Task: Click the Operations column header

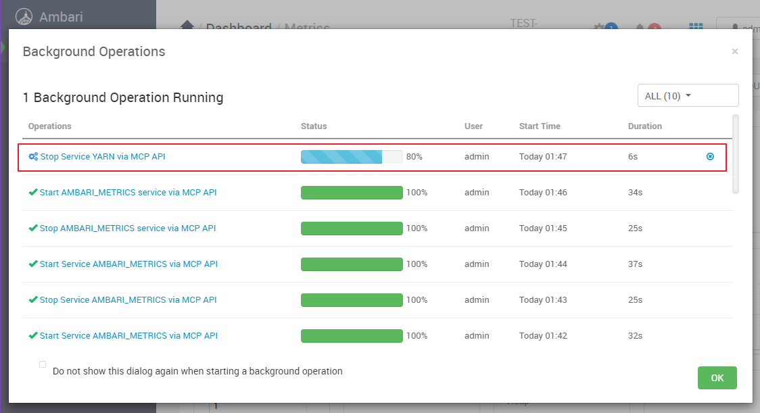Action: (49, 126)
